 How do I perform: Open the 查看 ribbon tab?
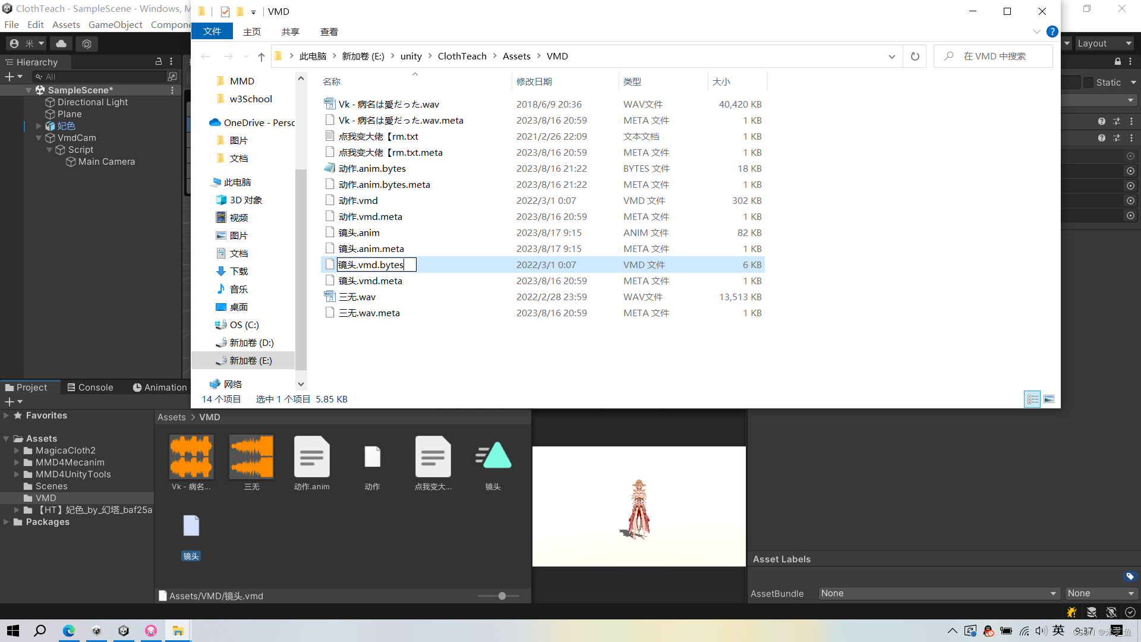(329, 32)
